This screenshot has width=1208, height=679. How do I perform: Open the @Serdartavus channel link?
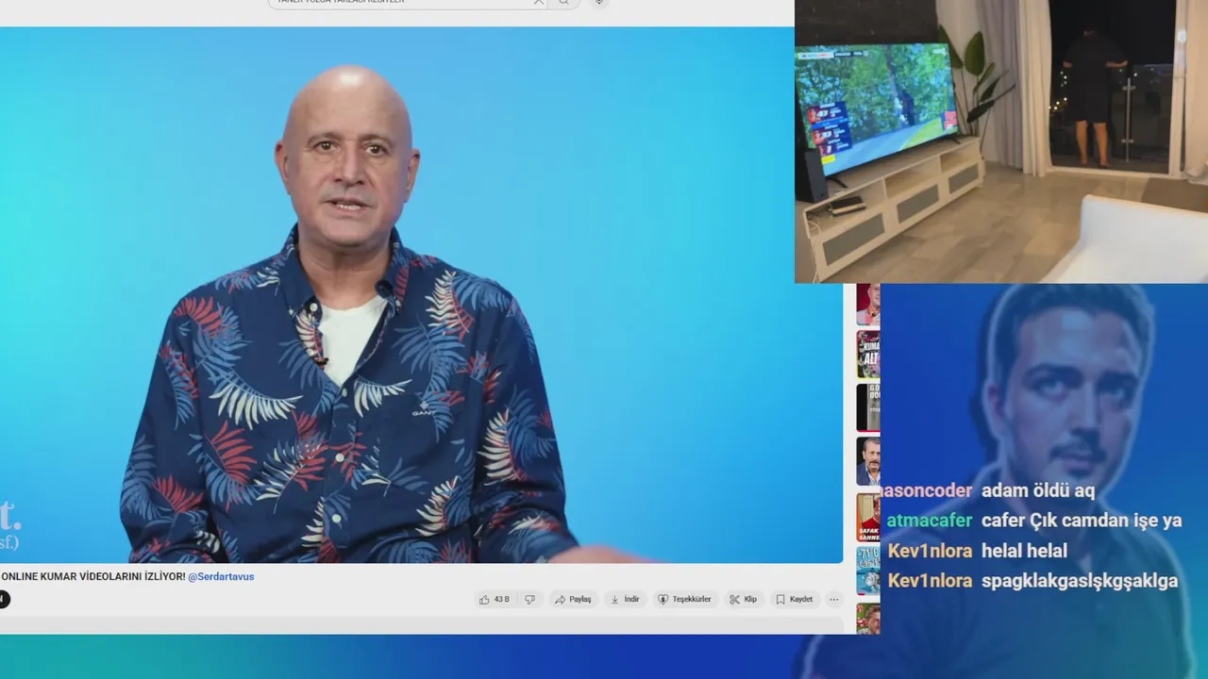tap(221, 576)
